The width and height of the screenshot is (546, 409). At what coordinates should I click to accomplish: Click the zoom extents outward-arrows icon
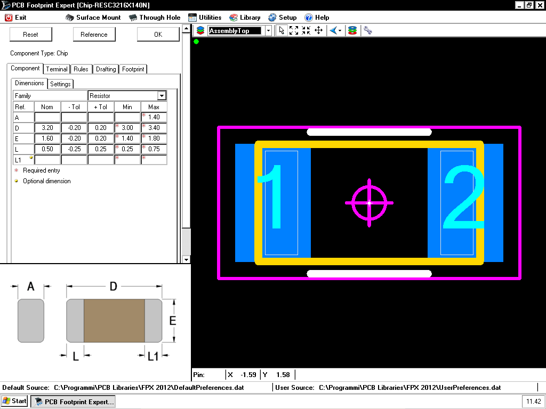[294, 30]
